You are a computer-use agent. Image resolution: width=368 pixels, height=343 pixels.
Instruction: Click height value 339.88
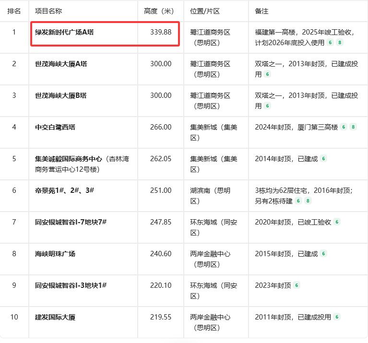(x=161, y=32)
